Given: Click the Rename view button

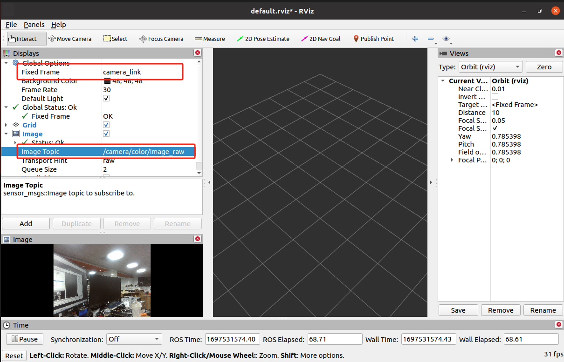Looking at the screenshot, I should (543, 310).
